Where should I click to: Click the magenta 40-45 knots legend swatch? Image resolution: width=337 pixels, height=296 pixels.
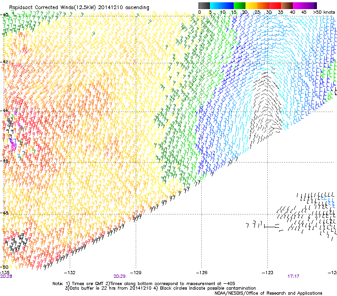tap(299, 5)
